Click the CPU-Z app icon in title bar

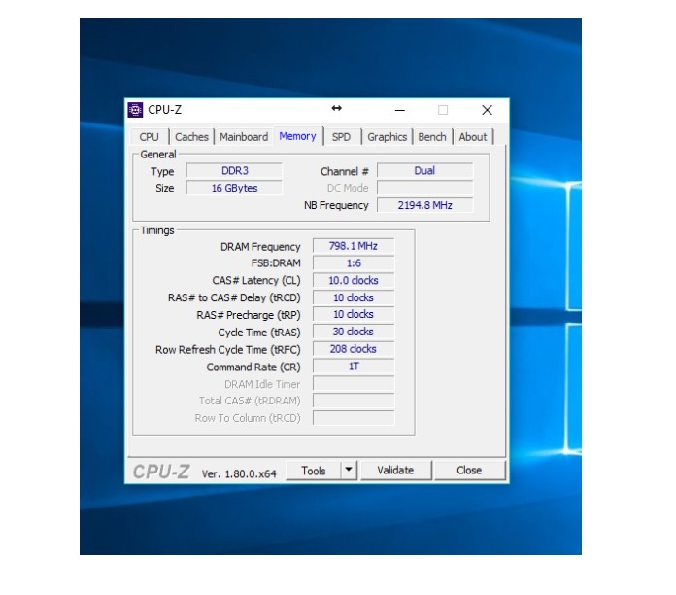tap(135, 110)
